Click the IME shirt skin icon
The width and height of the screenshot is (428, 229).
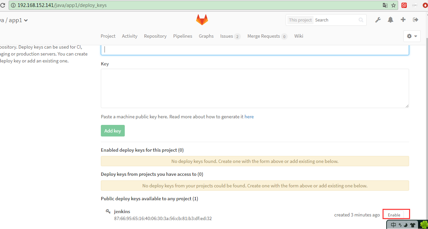pyautogui.click(x=413, y=225)
